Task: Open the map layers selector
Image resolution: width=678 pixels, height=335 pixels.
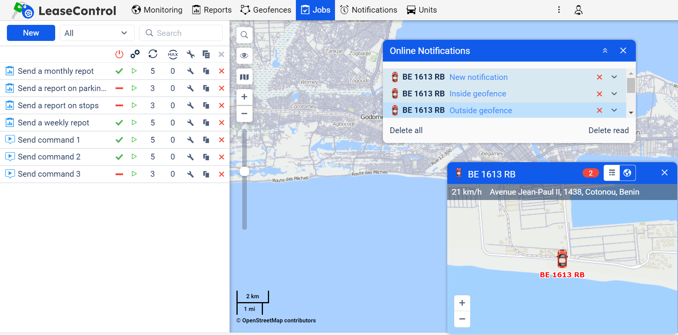Action: point(244,77)
